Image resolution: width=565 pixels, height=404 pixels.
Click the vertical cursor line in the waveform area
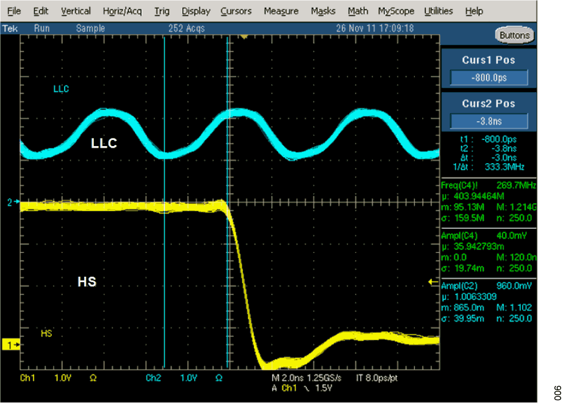[163, 220]
